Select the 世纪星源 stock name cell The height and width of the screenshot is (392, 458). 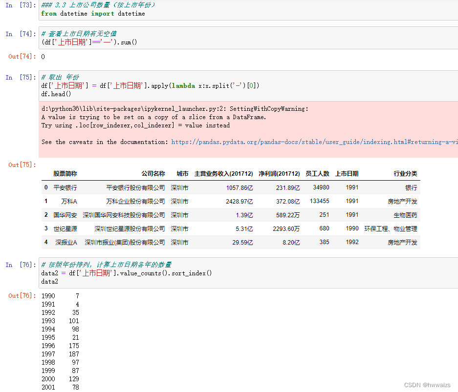tap(65, 228)
